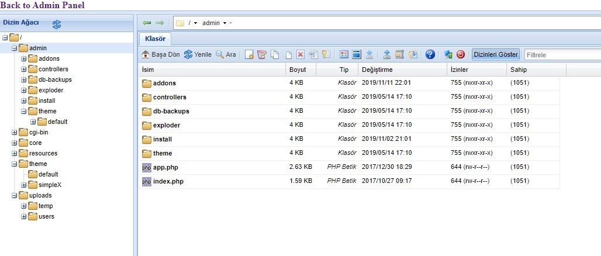Collapse the uploads tree node

(14, 195)
